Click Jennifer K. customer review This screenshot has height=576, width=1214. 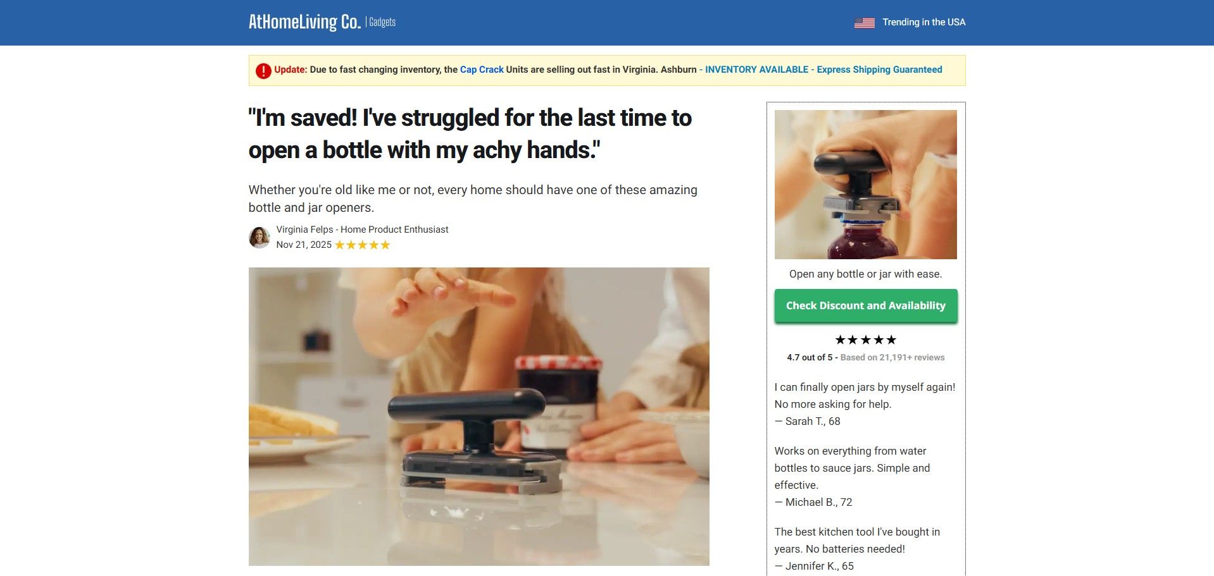tap(857, 549)
